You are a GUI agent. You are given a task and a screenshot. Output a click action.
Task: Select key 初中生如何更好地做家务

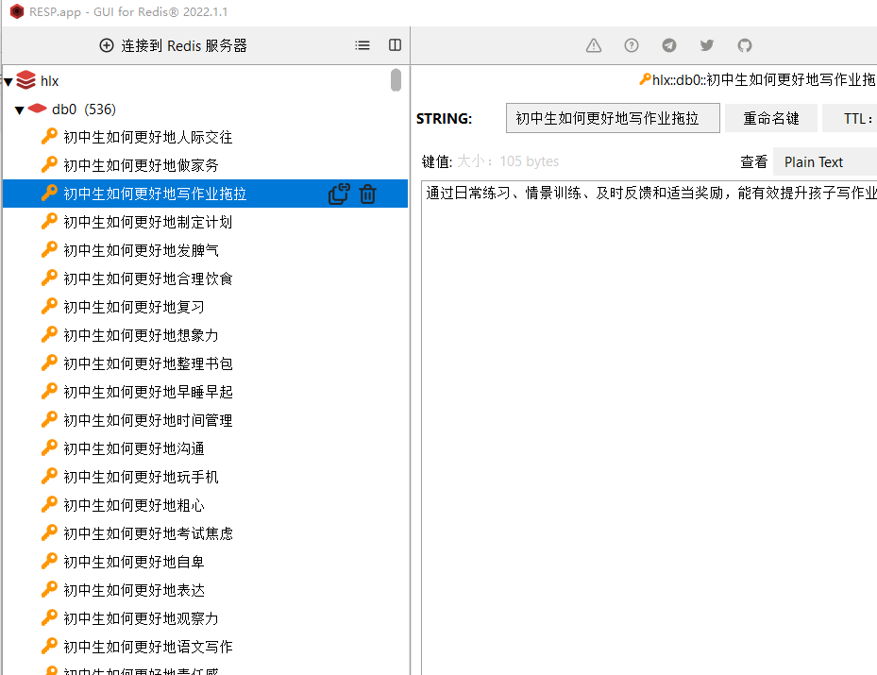tap(141, 165)
